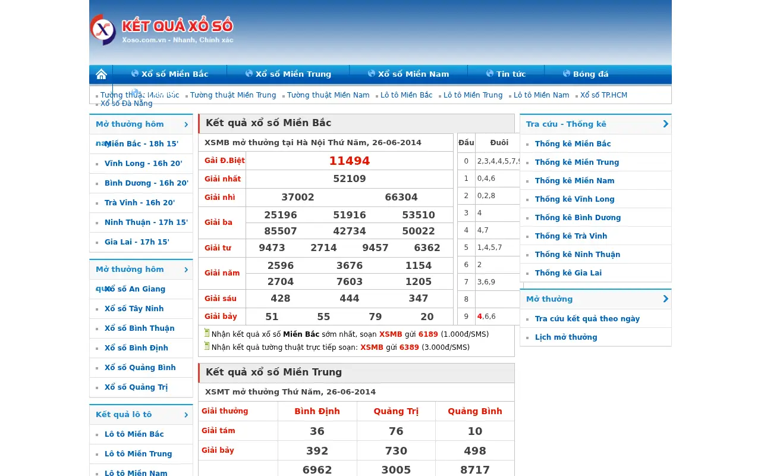Click Quảng Bình column header in Miền Trung table
This screenshot has height=476, width=761.
pos(475,411)
